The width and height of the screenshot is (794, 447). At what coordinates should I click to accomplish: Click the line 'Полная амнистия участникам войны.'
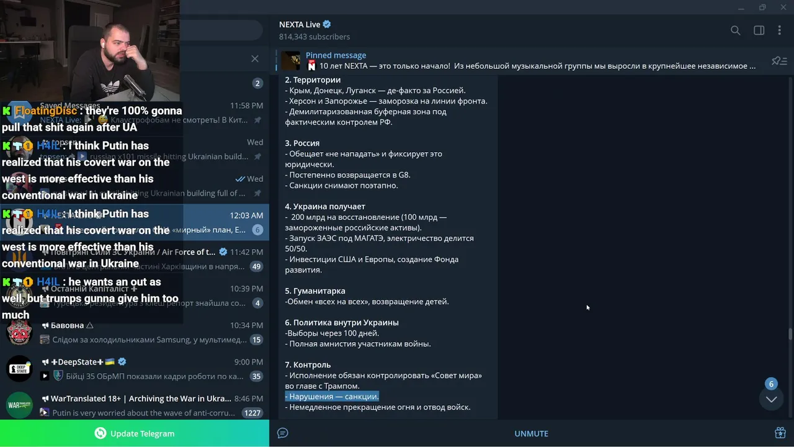tap(358, 344)
